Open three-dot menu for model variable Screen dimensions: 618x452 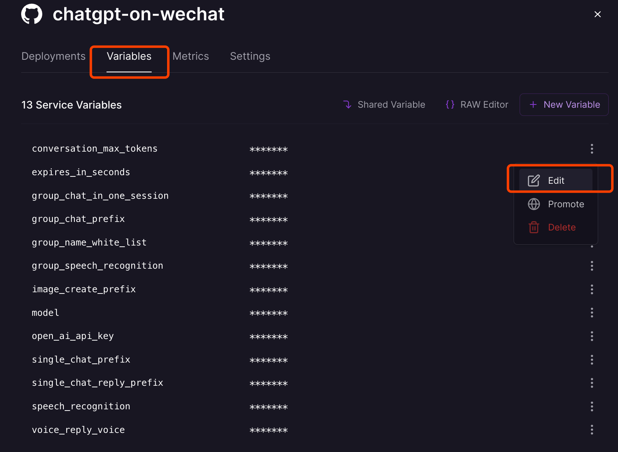click(x=592, y=313)
